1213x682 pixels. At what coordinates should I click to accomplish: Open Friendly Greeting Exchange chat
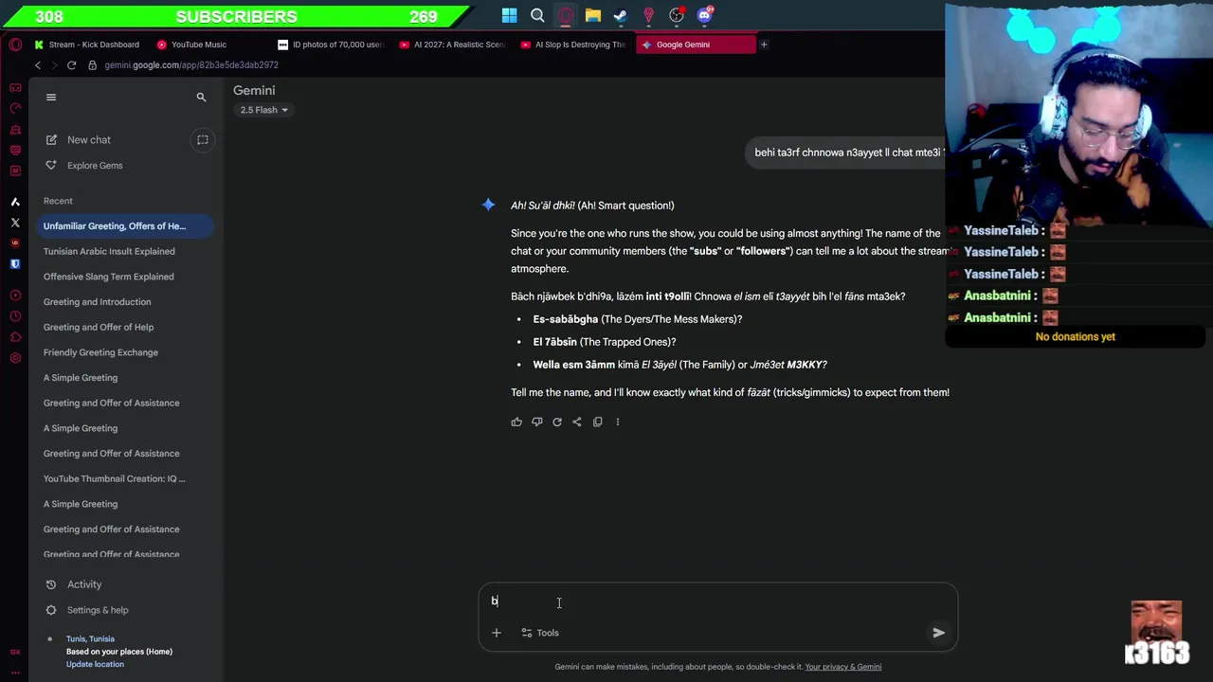click(x=100, y=352)
